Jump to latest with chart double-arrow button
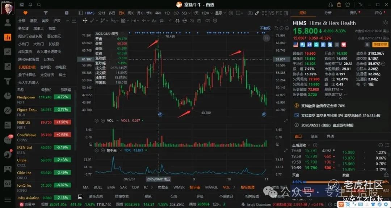The width and height of the screenshot is (391, 208). coord(266,38)
